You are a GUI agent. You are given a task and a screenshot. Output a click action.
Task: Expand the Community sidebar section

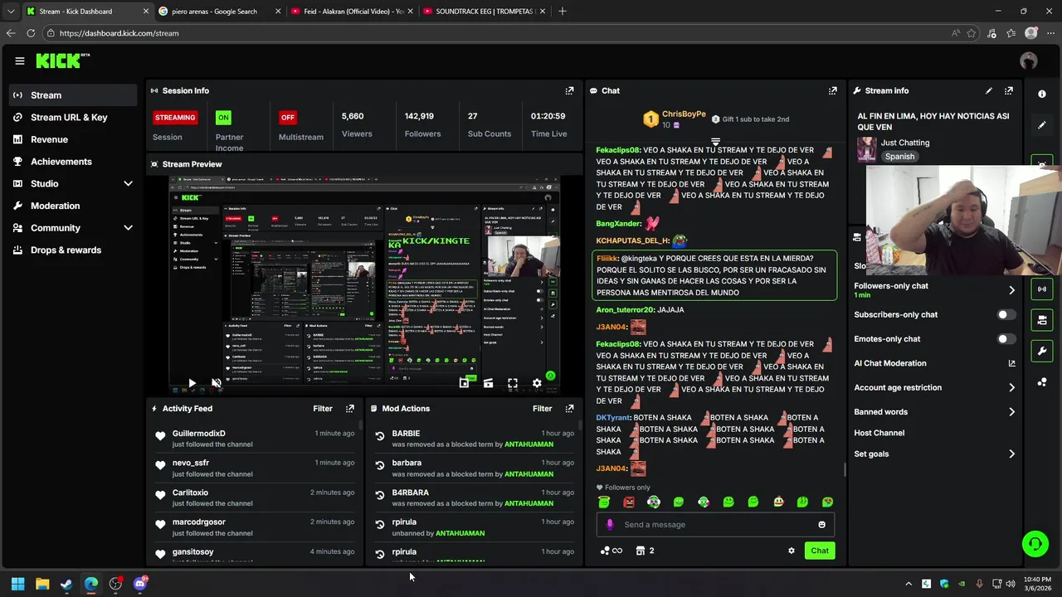[x=128, y=228]
